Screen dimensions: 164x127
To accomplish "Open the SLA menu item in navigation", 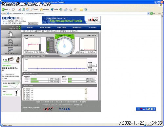I will click(x=92, y=27).
